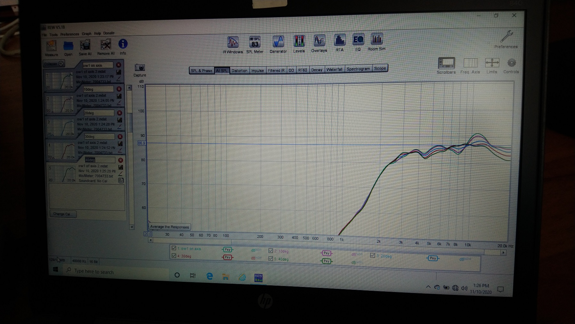This screenshot has width=575, height=324.
Task: Open the Freq. Axis control
Action: [470, 63]
